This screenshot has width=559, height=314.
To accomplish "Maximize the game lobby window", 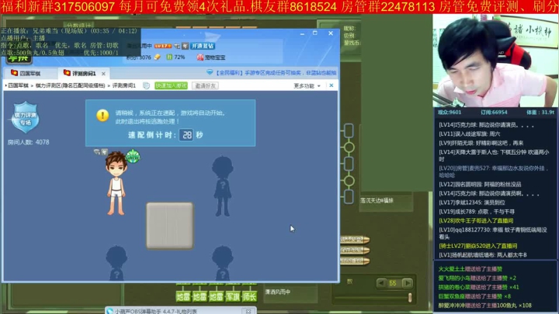I will (x=314, y=33).
